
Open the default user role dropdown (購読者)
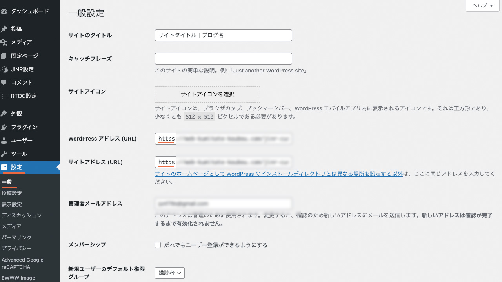[169, 273]
